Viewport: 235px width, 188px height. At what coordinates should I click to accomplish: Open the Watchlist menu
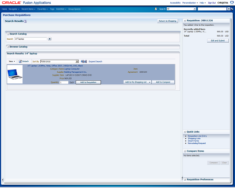(x=61, y=9)
